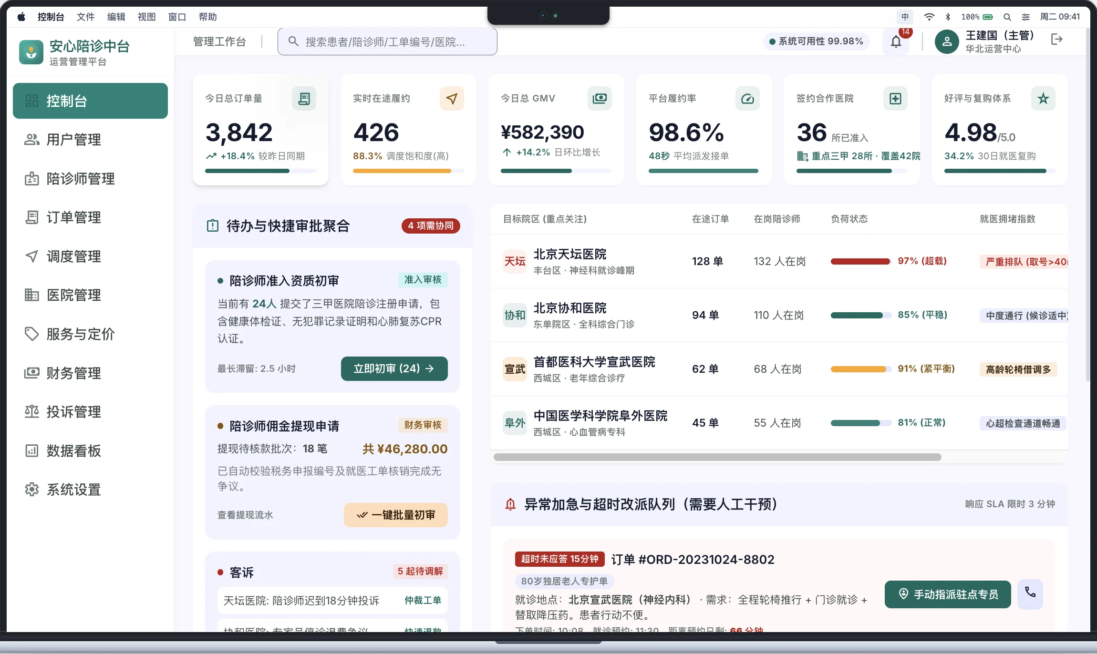
Task: Click the hospital table horizontal scrollbar
Action: pos(717,457)
